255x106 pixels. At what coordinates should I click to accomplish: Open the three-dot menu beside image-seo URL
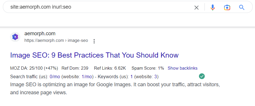(x=94, y=41)
